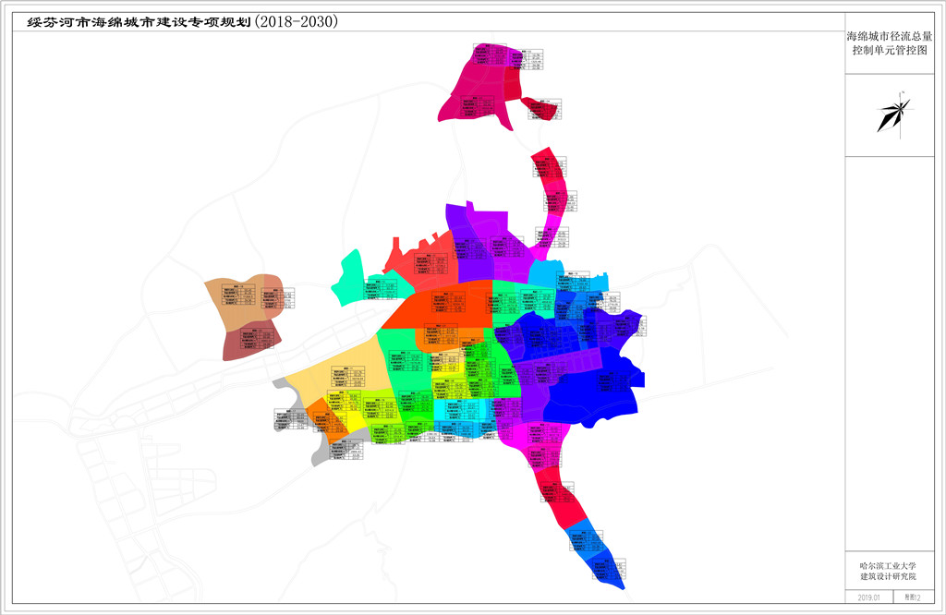This screenshot has width=946, height=615.
Task: Select the 海绵城市径流总量控制单元管控图 title box
Action: (890, 42)
